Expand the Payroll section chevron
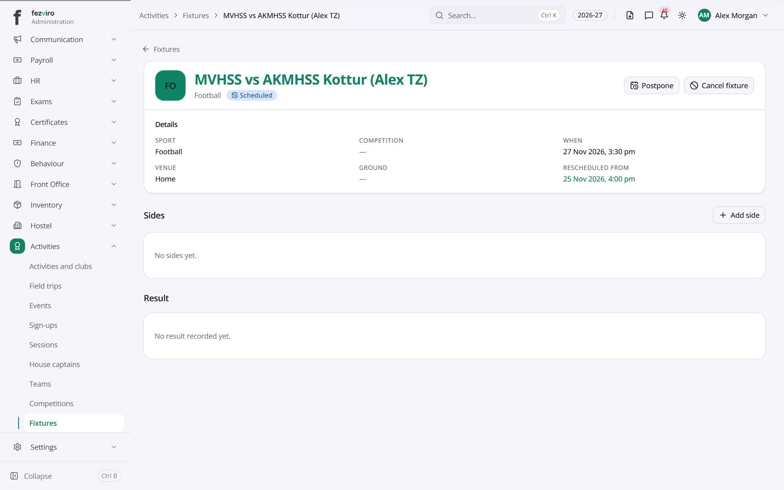Image resolution: width=784 pixels, height=490 pixels. click(x=114, y=60)
